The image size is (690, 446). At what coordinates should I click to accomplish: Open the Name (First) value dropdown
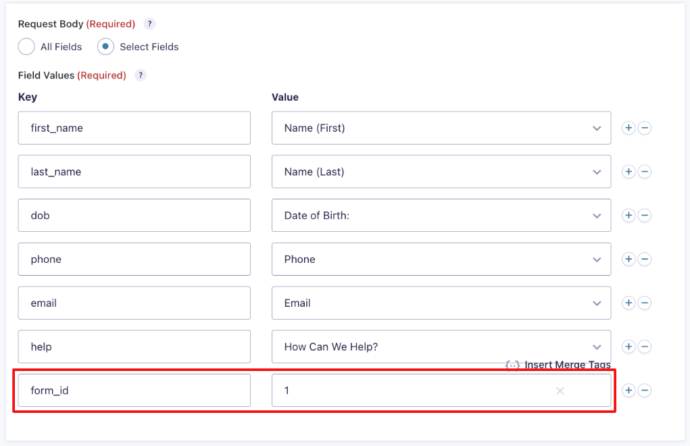[597, 128]
